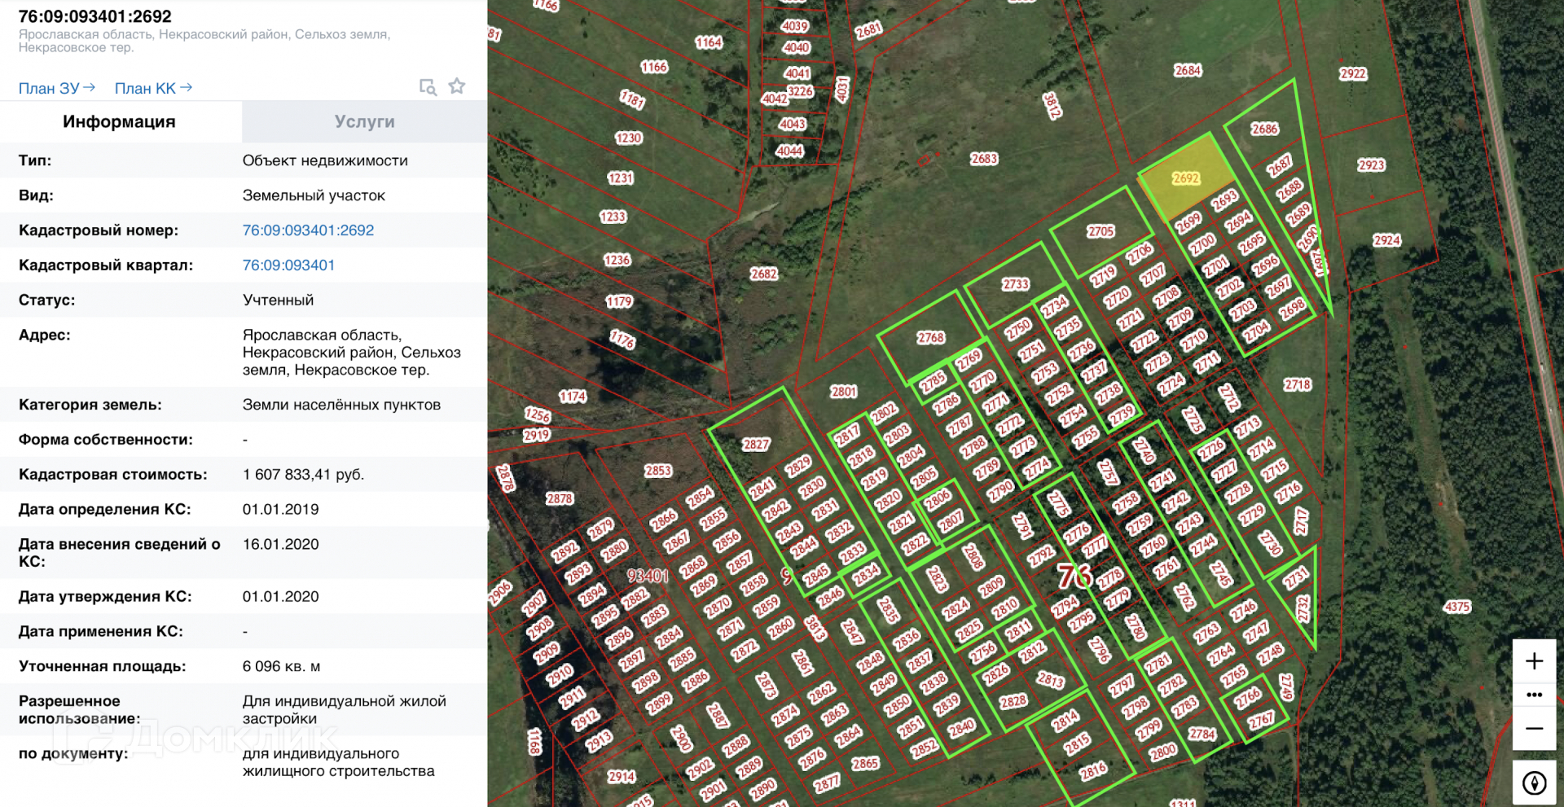Viewport: 1564px width, 807px height.
Task: Click the 'для индивидуального жилищного строительства' value
Action: click(x=338, y=762)
